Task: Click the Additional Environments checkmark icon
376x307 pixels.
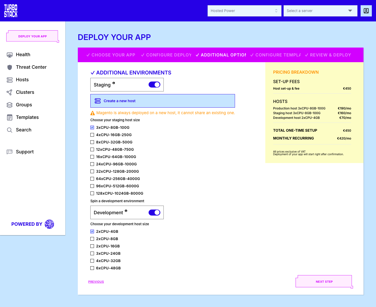Action: point(92,73)
